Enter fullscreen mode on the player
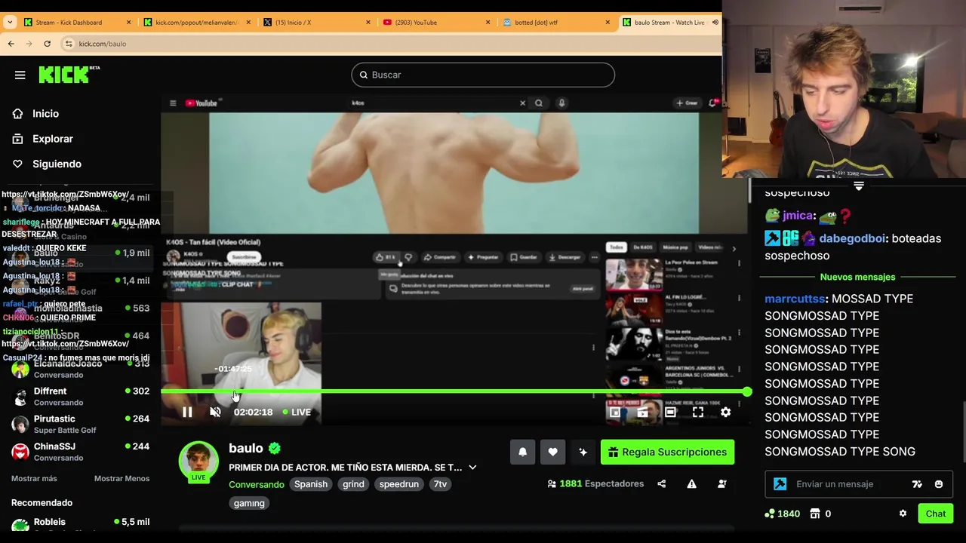This screenshot has width=966, height=543. [x=698, y=412]
